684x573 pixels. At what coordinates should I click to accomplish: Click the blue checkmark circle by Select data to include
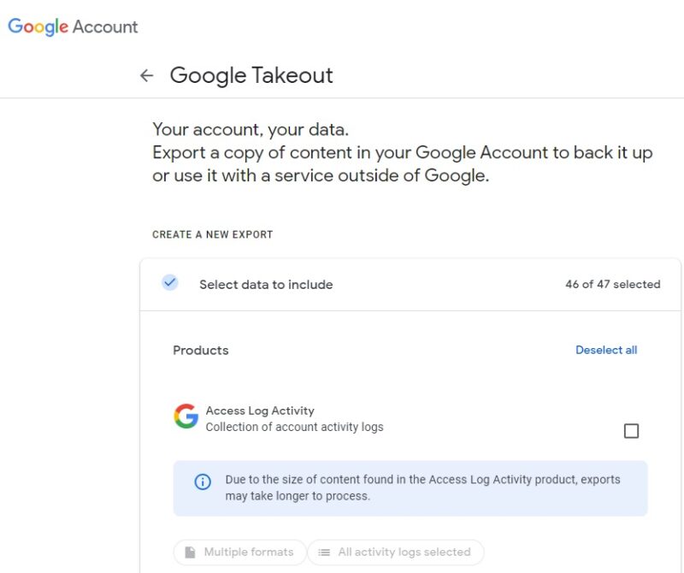pos(170,282)
